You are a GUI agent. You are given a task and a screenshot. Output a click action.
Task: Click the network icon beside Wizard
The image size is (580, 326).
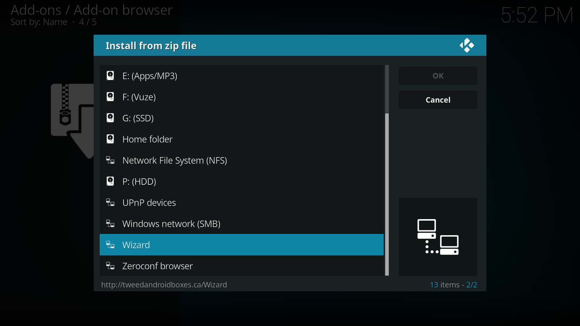[x=110, y=245]
